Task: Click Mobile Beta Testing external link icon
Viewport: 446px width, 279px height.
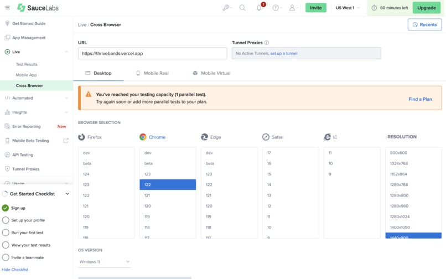Action: coord(66,141)
